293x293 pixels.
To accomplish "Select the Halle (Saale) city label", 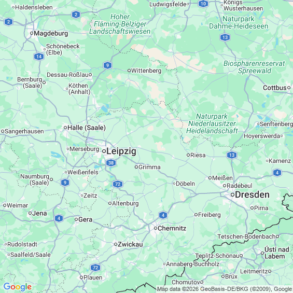I will 87,128.
